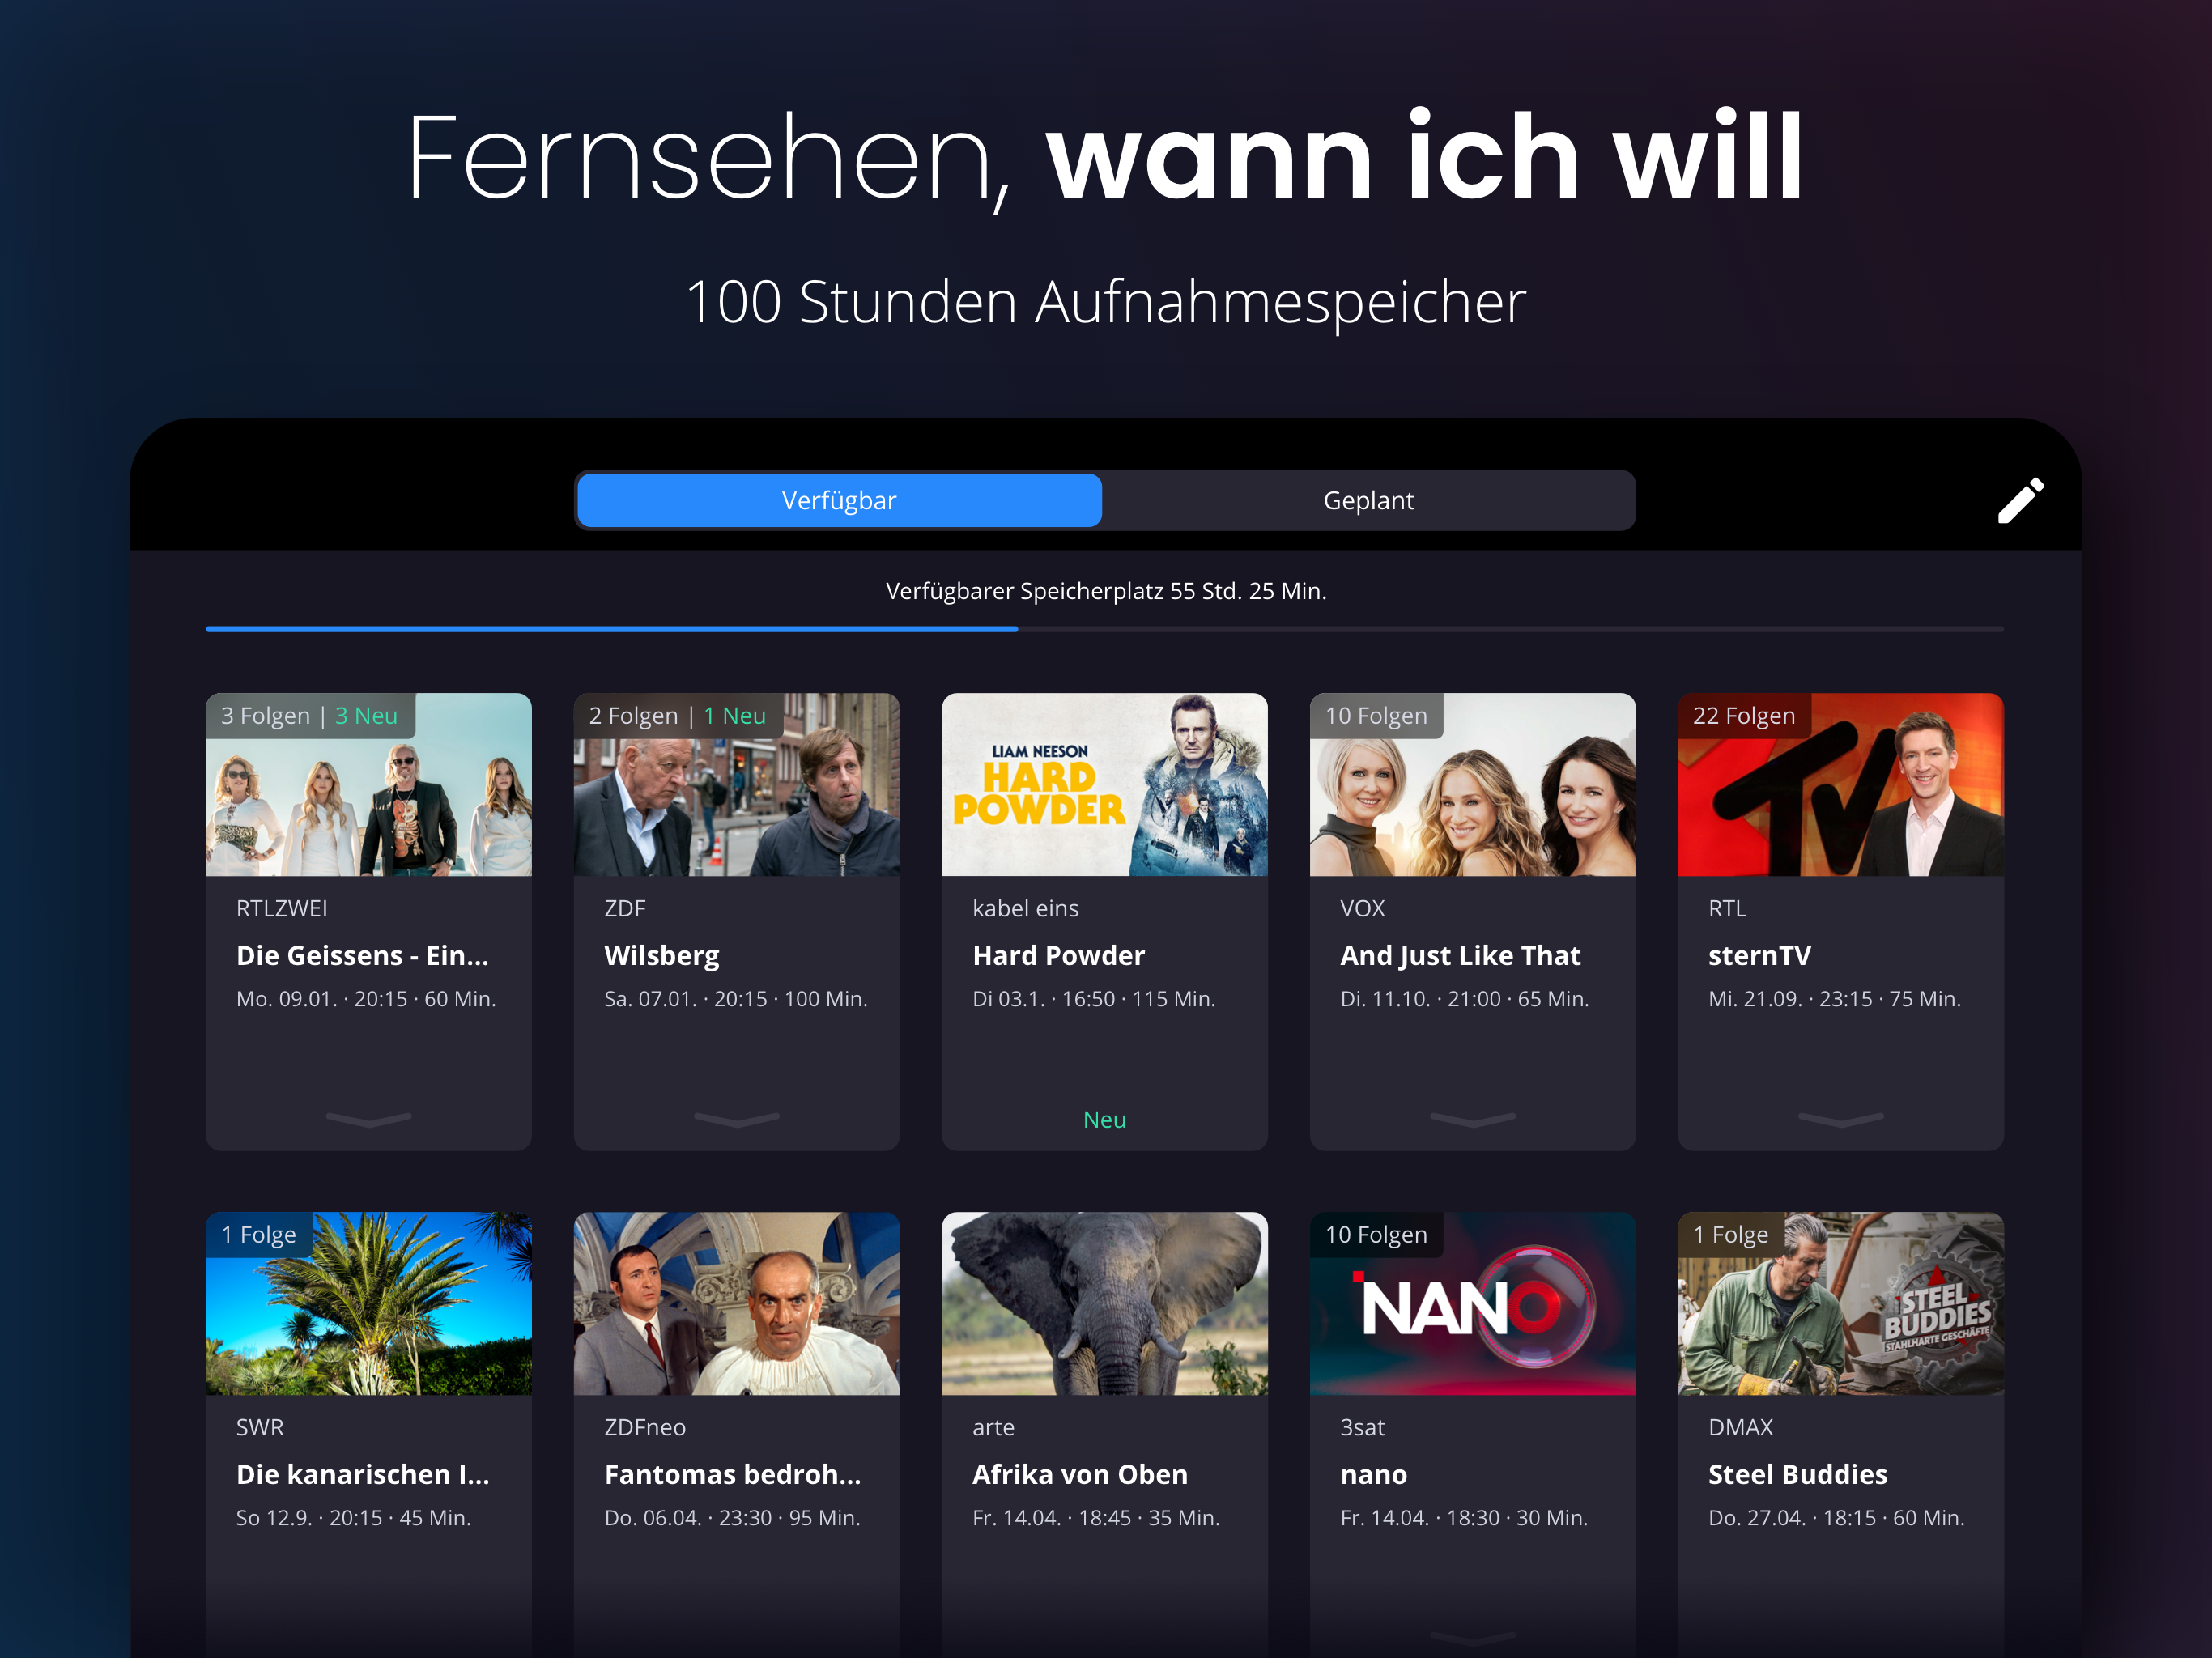Select the Wilsberg recording title

point(661,956)
